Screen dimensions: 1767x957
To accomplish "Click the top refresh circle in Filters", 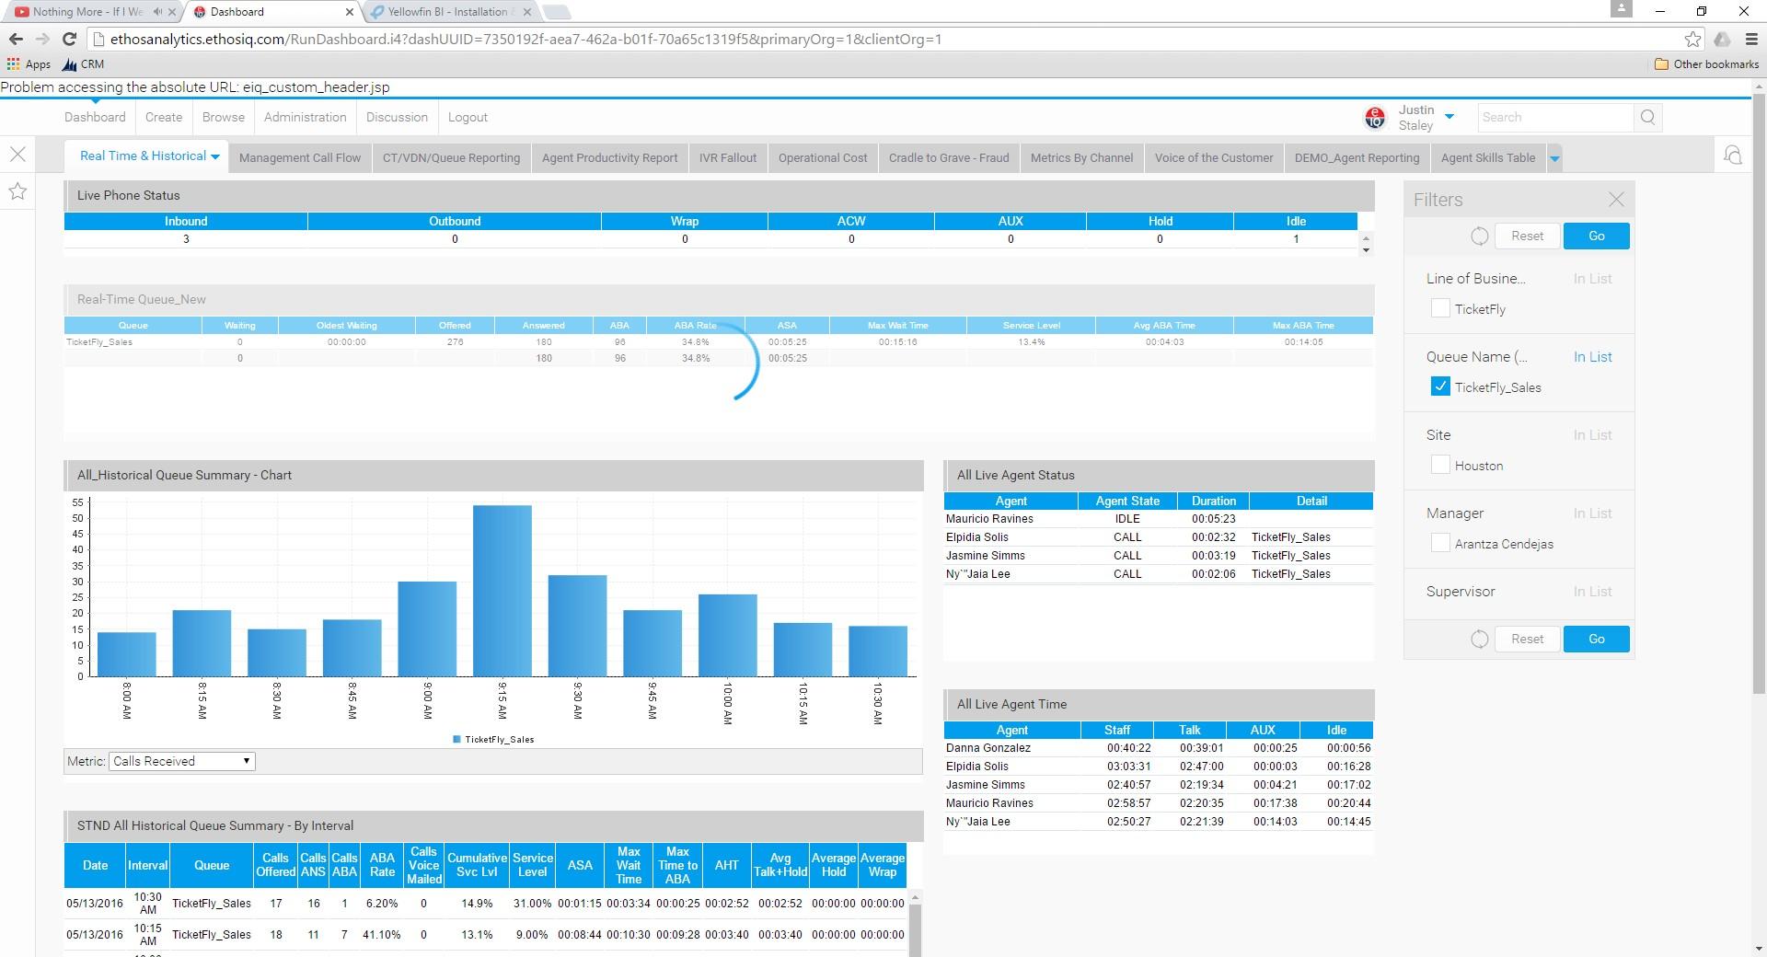I will coord(1479,236).
